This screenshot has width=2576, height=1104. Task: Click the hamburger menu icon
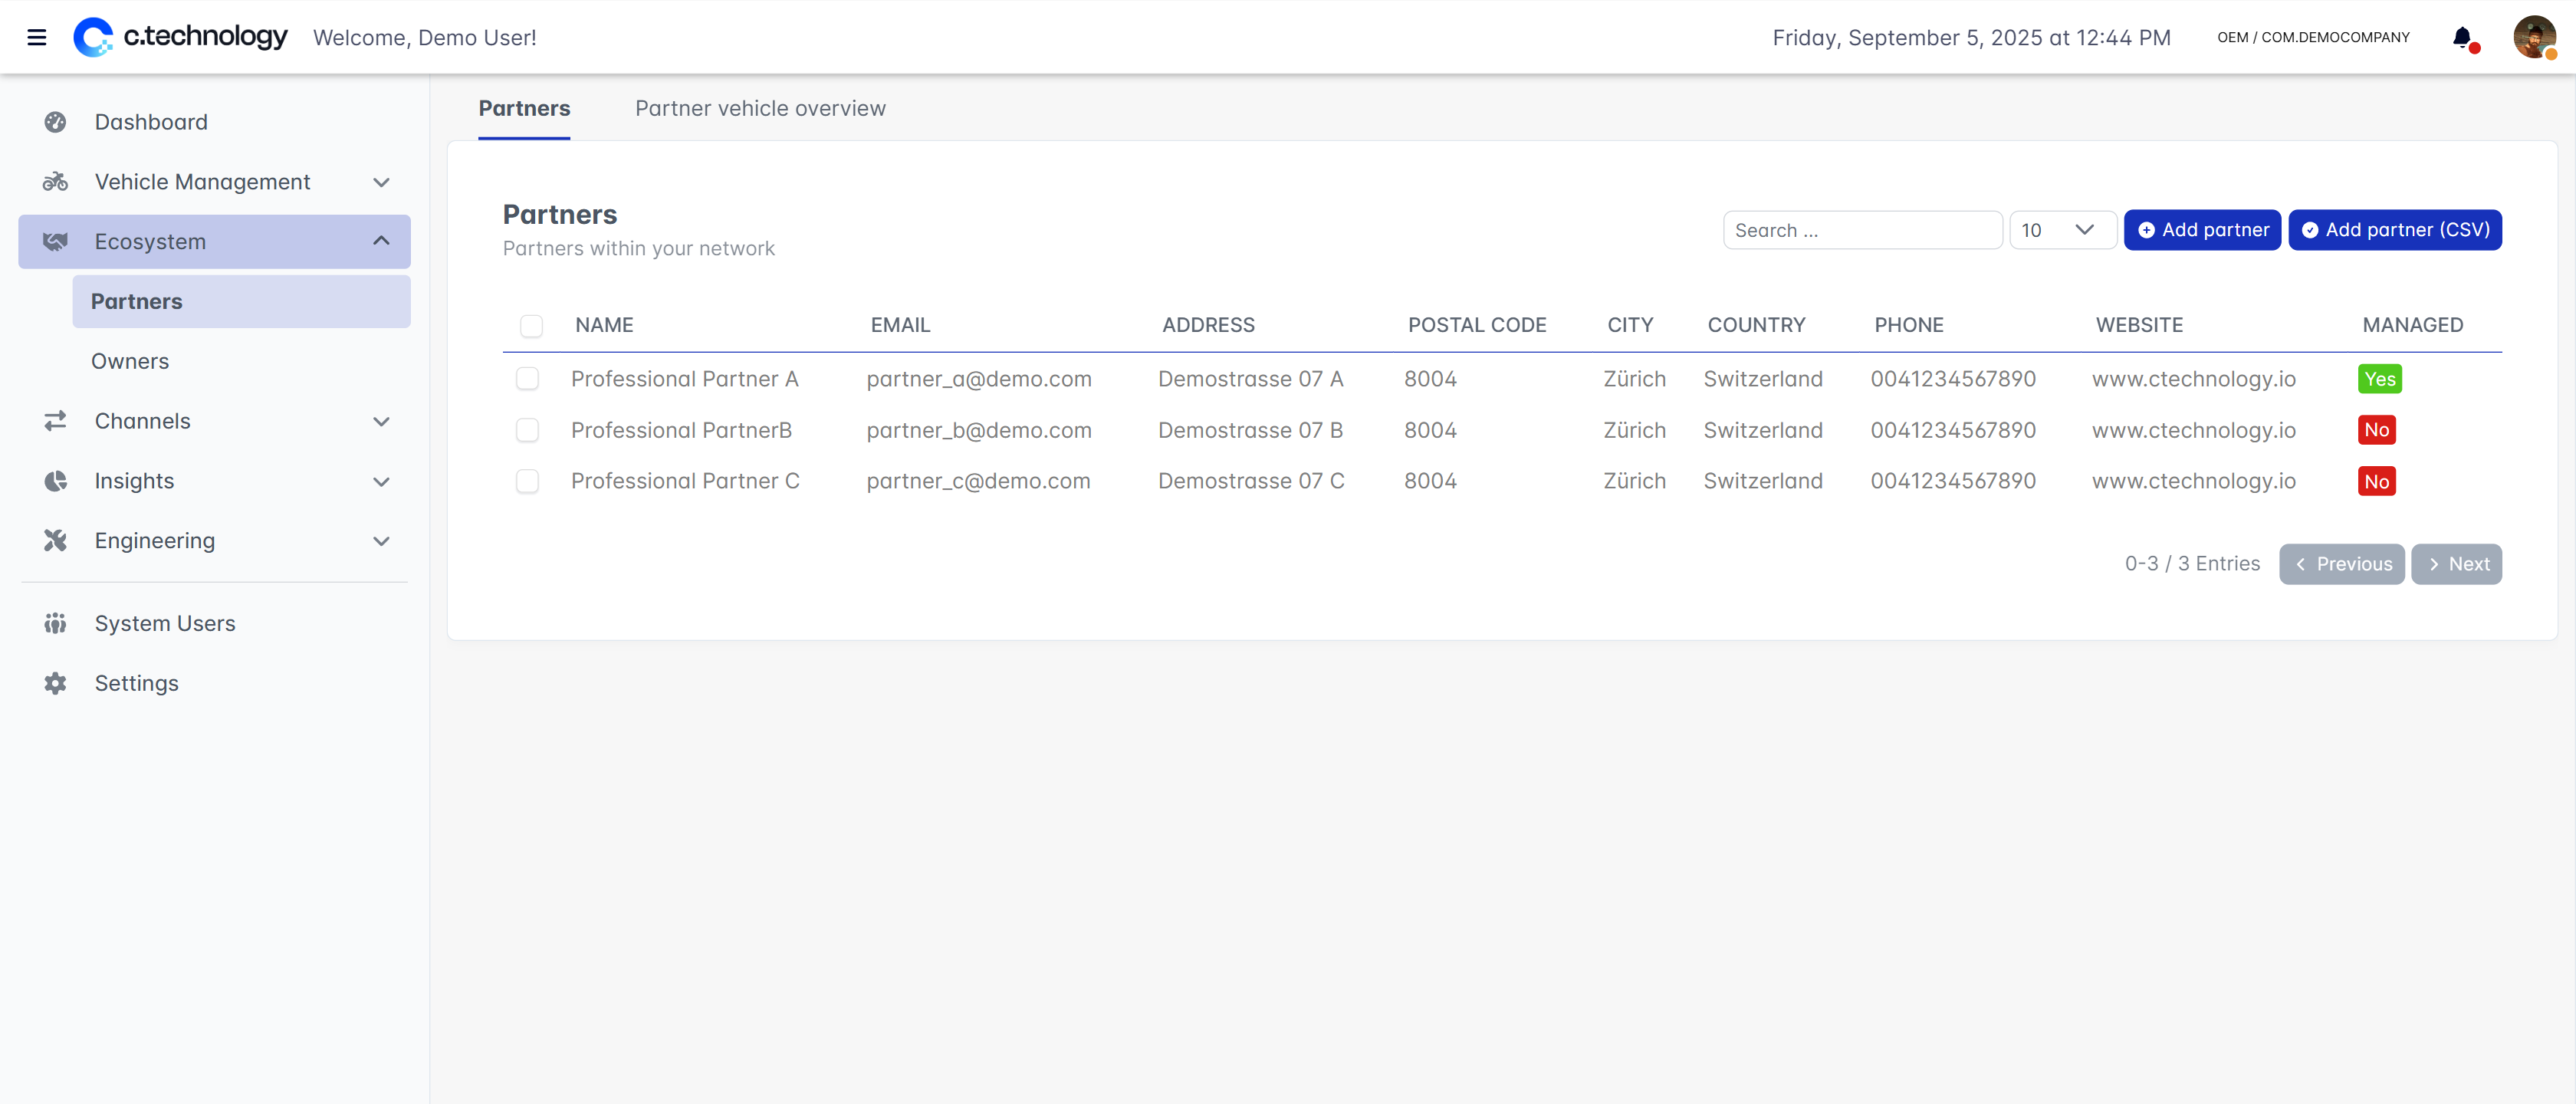[37, 38]
